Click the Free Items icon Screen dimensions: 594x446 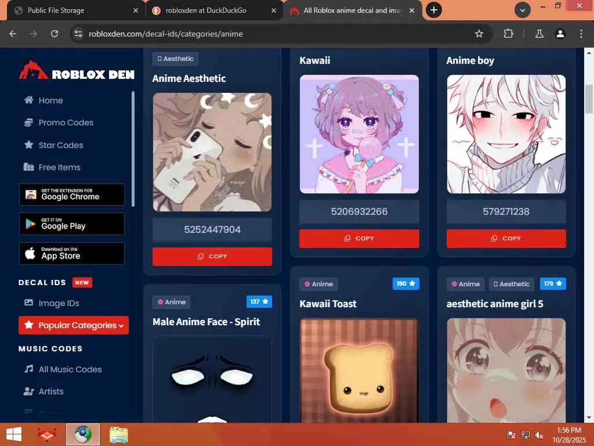point(29,167)
